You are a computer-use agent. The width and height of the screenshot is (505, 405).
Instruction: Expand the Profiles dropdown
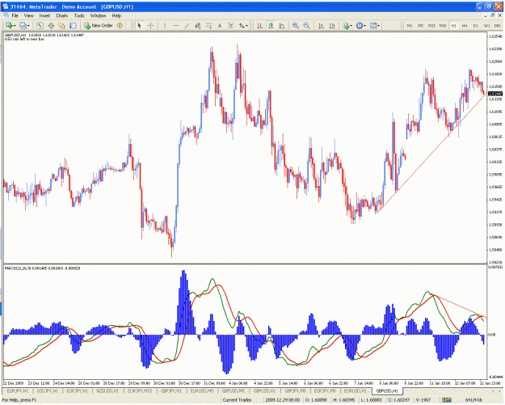point(28,26)
